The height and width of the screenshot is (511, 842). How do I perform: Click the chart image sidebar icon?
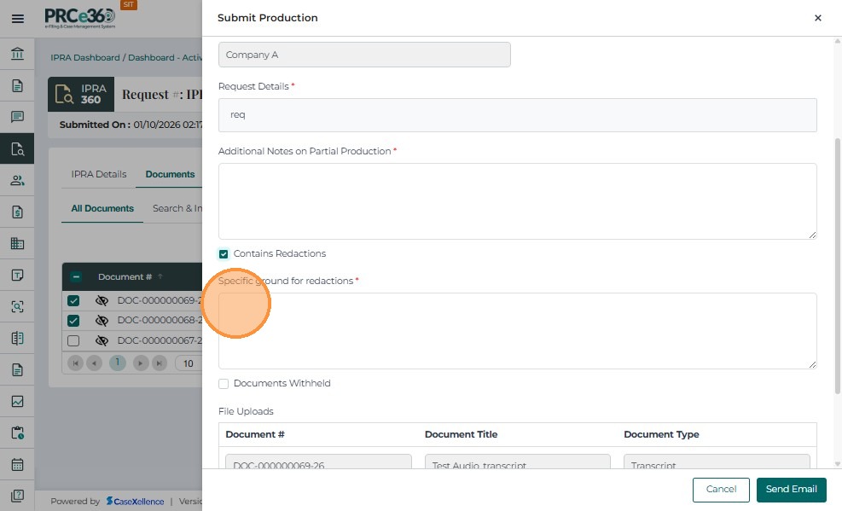(x=17, y=401)
